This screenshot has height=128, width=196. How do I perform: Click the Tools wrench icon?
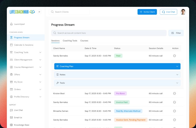pyautogui.click(x=58, y=83)
